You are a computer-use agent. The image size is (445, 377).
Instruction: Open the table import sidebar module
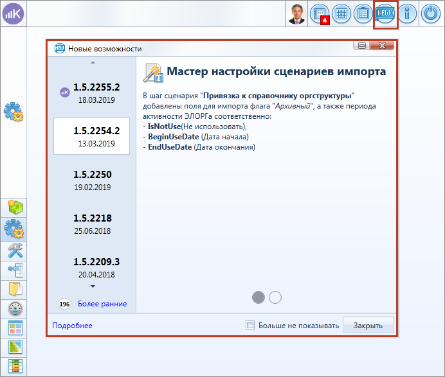[15, 270]
